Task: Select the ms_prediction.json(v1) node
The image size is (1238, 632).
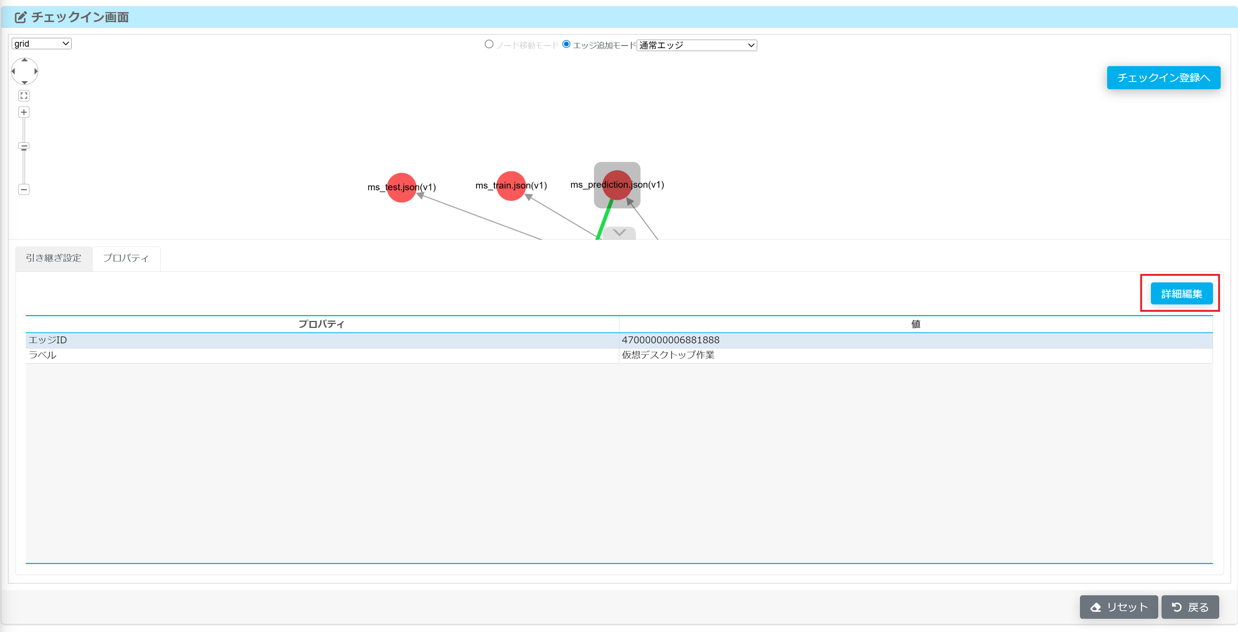Action: [616, 185]
